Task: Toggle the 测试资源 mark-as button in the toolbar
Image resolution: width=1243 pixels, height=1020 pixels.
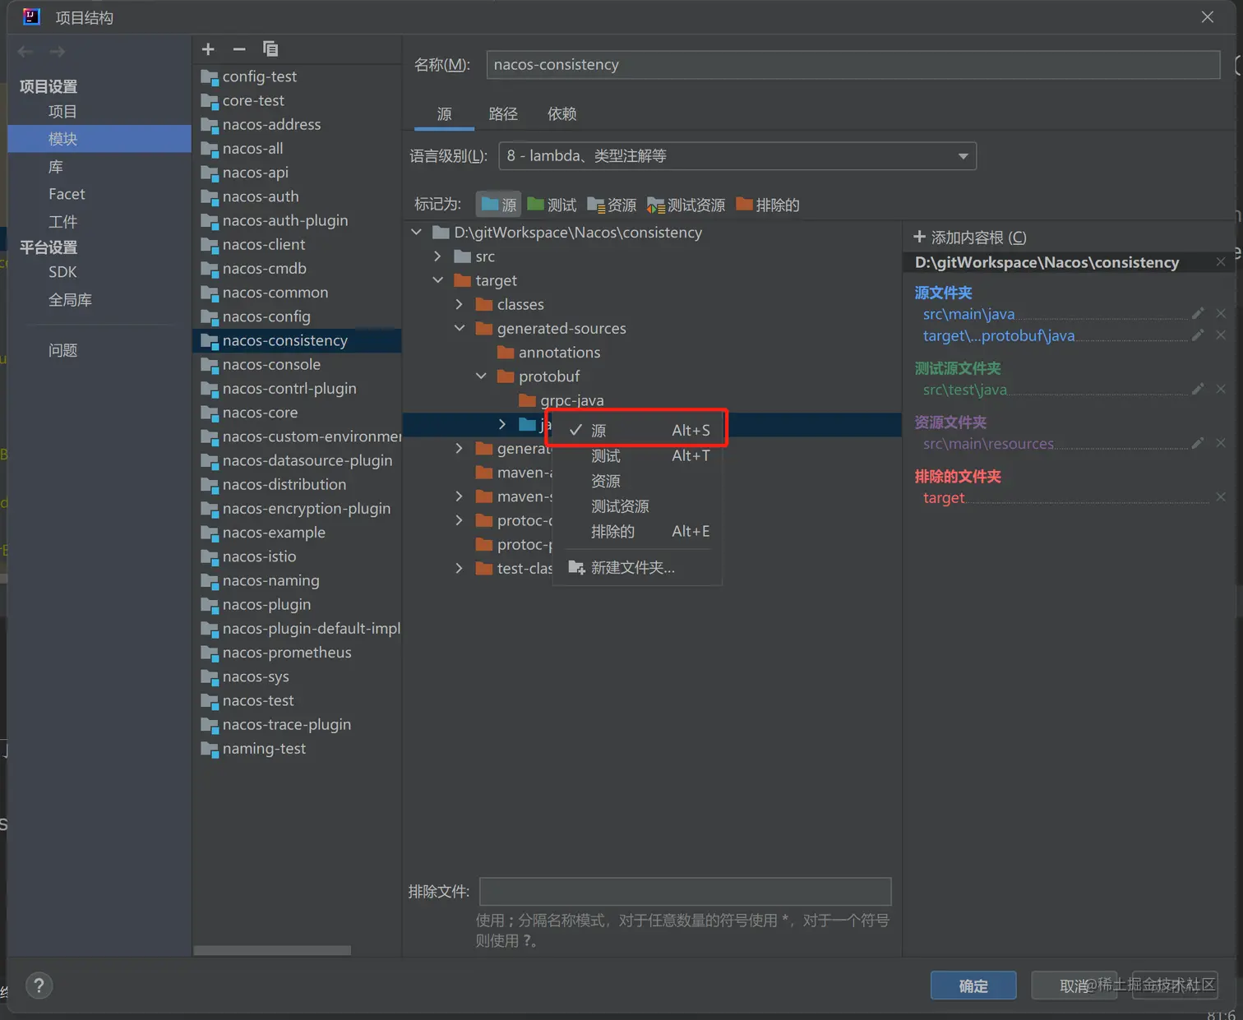Action: [686, 205]
